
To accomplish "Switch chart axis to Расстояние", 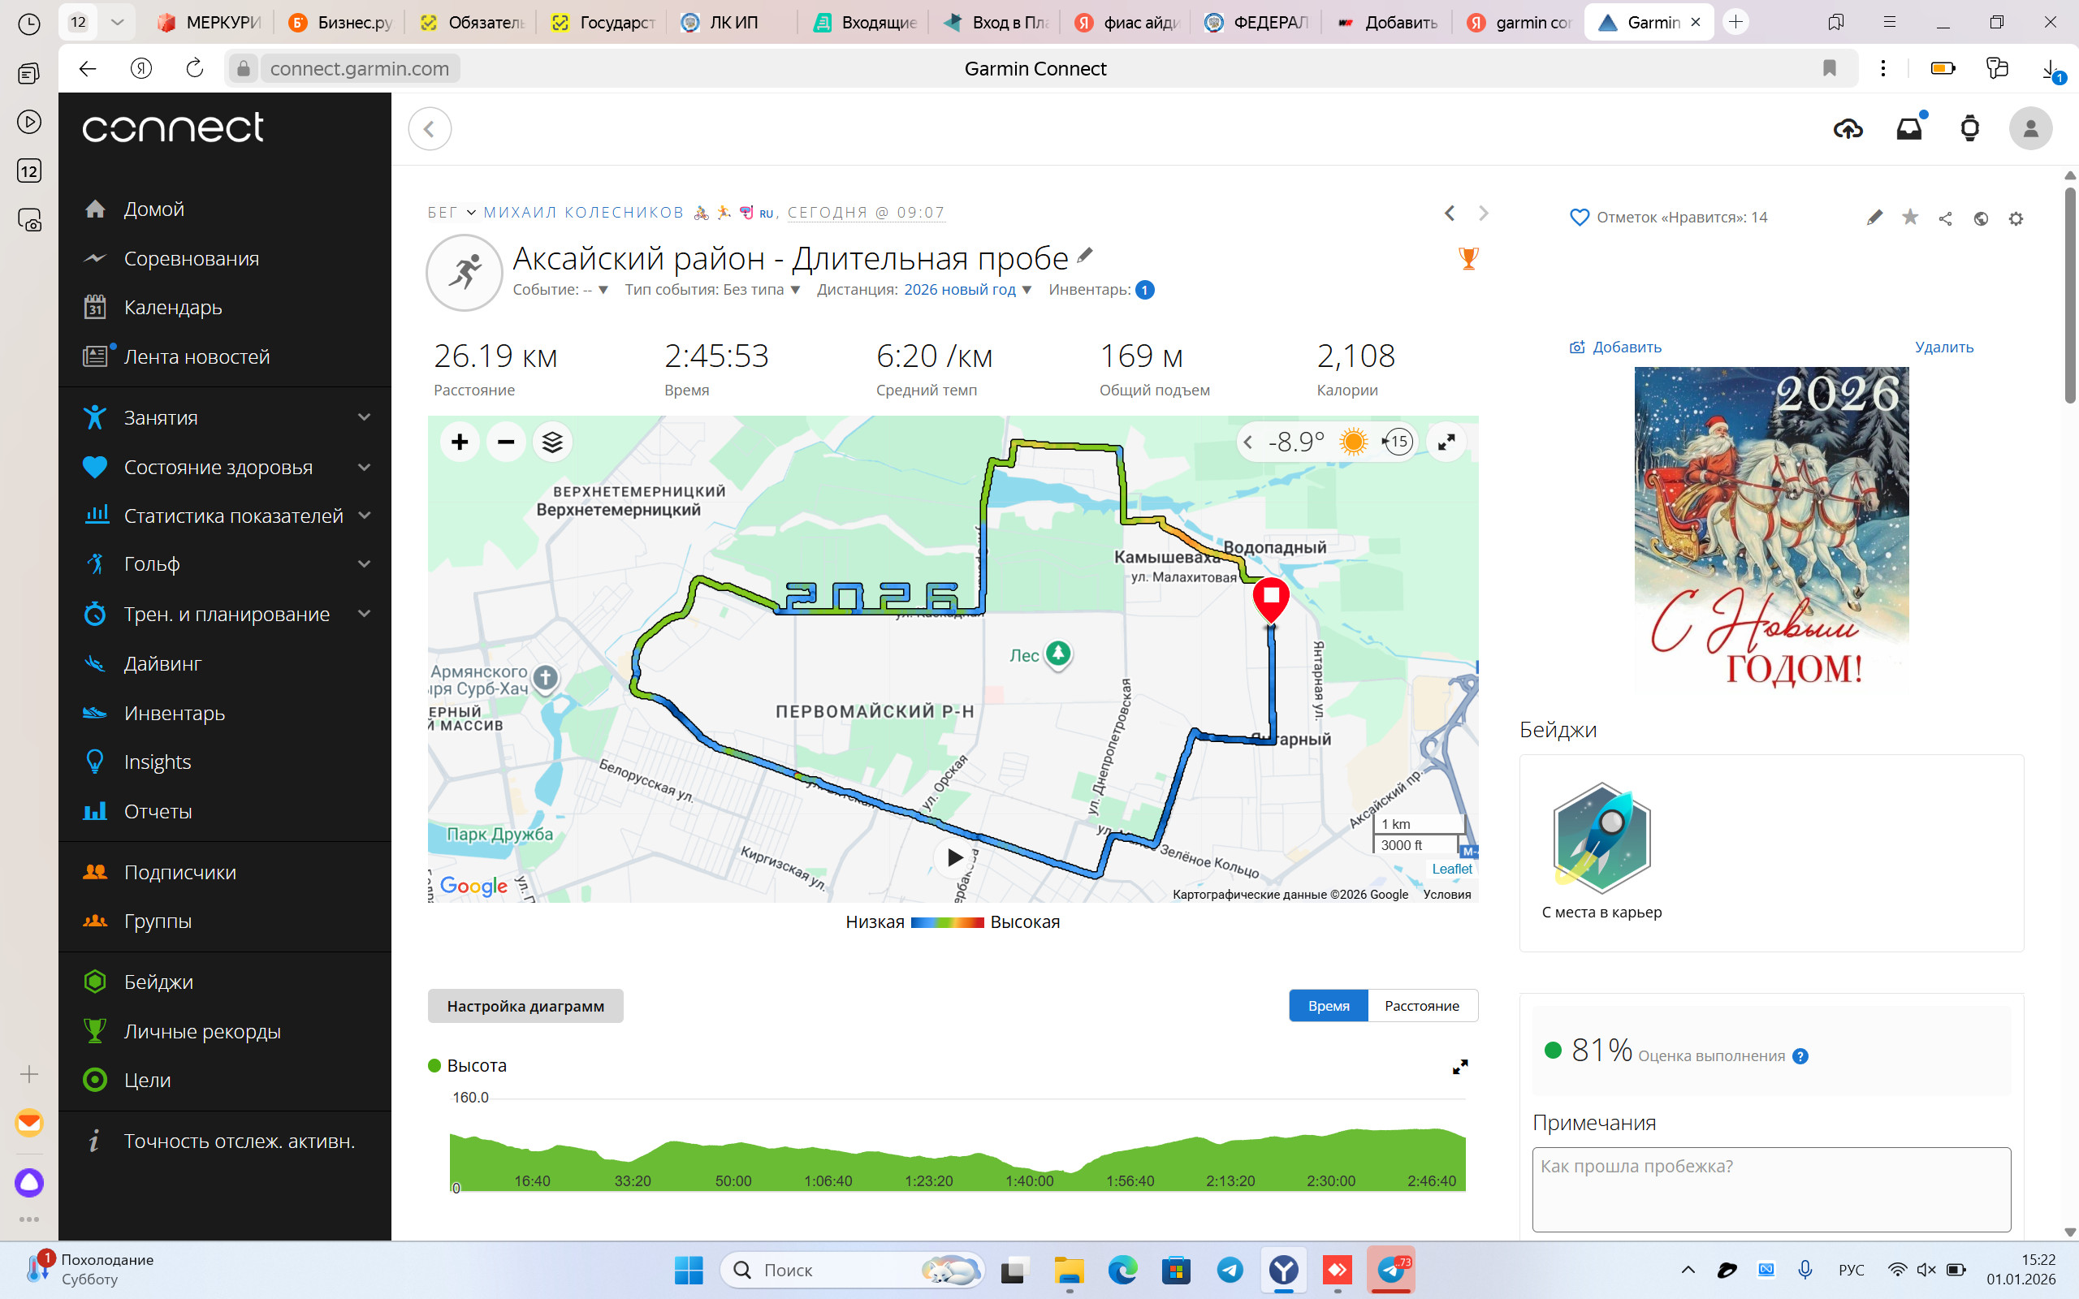I will [x=1422, y=1006].
